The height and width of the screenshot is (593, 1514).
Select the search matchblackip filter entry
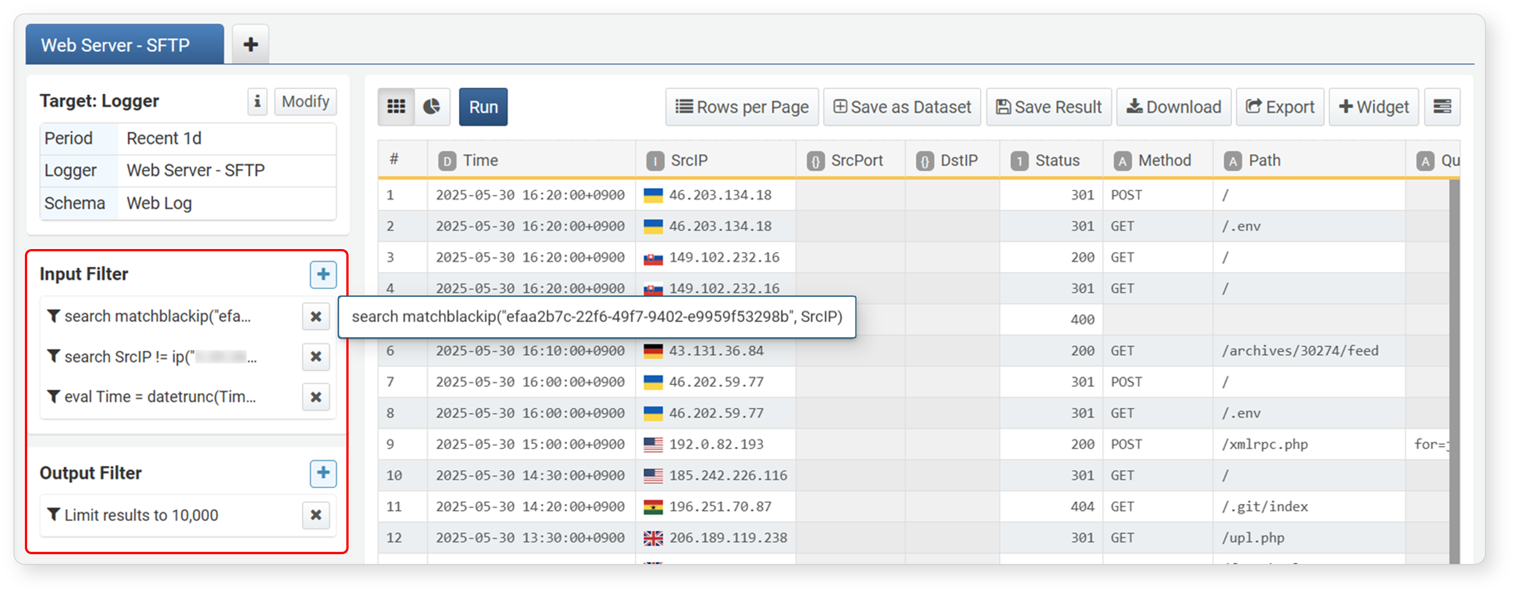point(158,316)
